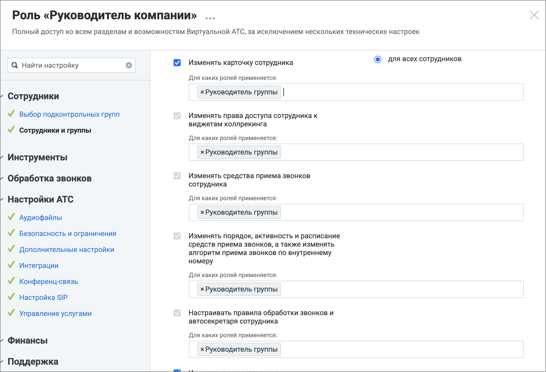Remove the Руководитель группы tag under алгоритм приема звонков

click(x=202, y=289)
